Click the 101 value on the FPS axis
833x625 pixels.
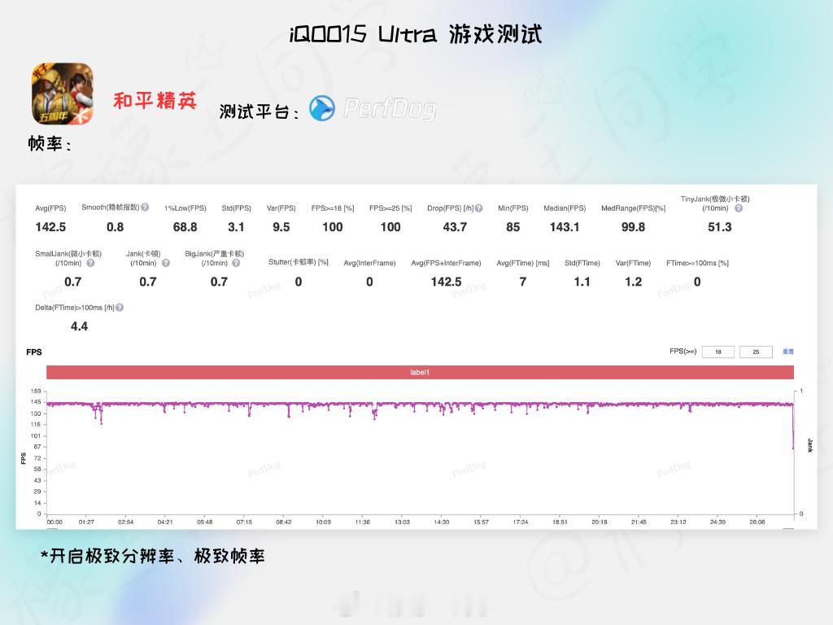pos(36,436)
